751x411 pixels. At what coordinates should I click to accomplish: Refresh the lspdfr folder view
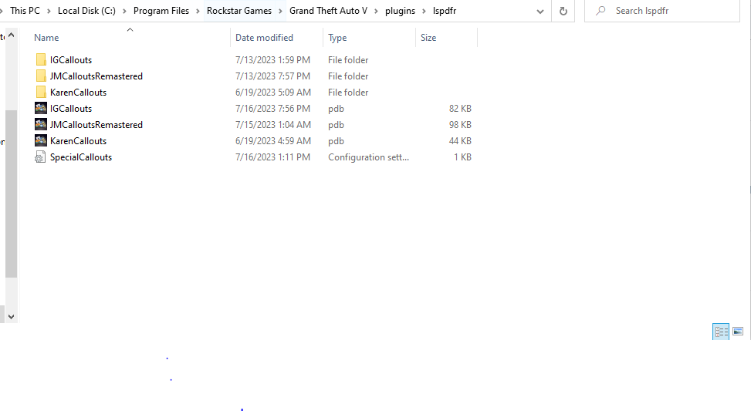tap(563, 11)
